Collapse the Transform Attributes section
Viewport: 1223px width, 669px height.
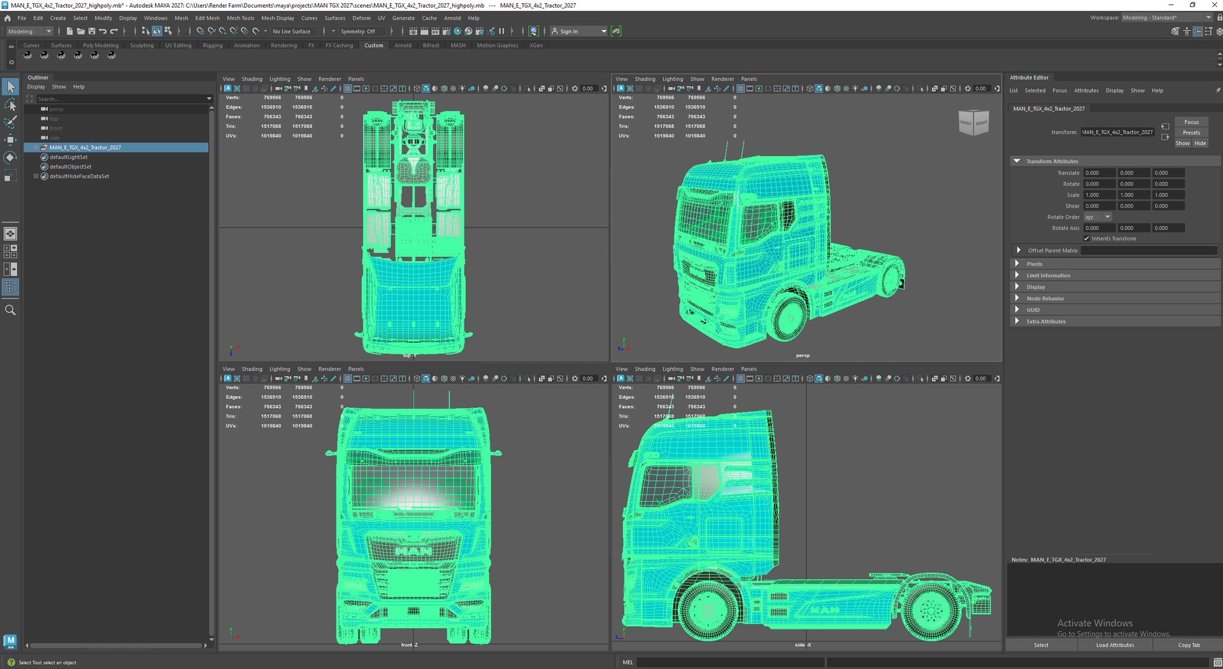point(1017,161)
